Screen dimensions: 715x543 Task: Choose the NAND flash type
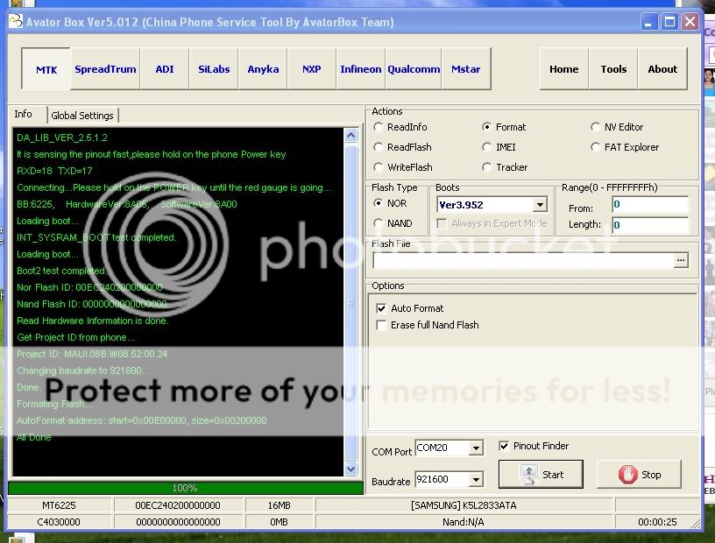click(379, 223)
